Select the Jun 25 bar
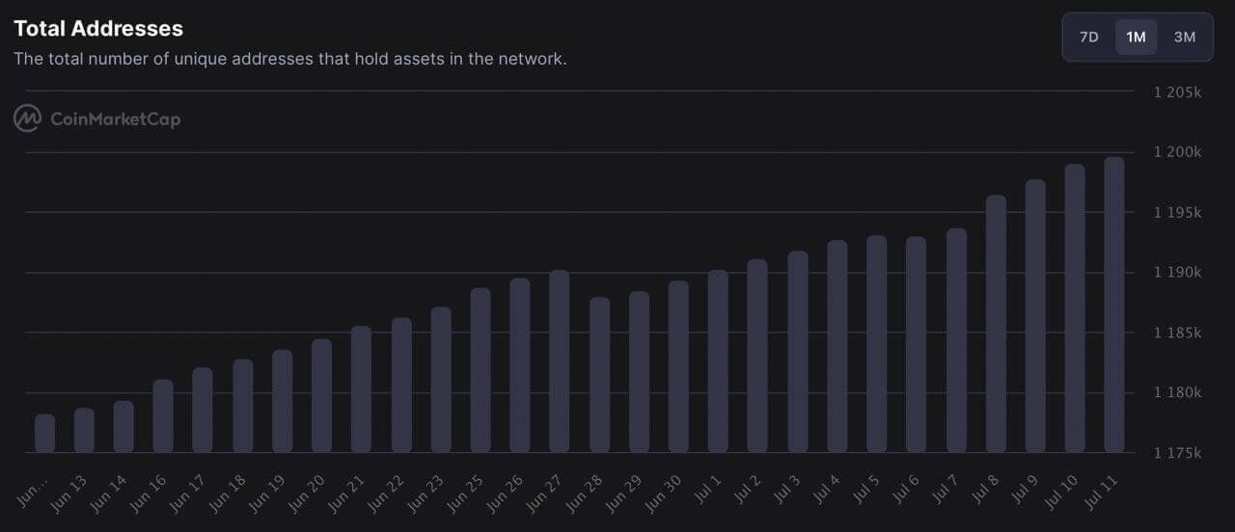Viewport: 1235px width, 532px height. 480,370
